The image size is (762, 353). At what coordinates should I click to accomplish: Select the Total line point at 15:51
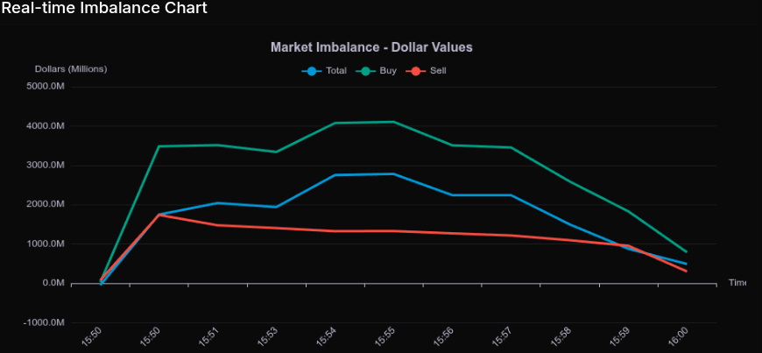click(x=217, y=202)
